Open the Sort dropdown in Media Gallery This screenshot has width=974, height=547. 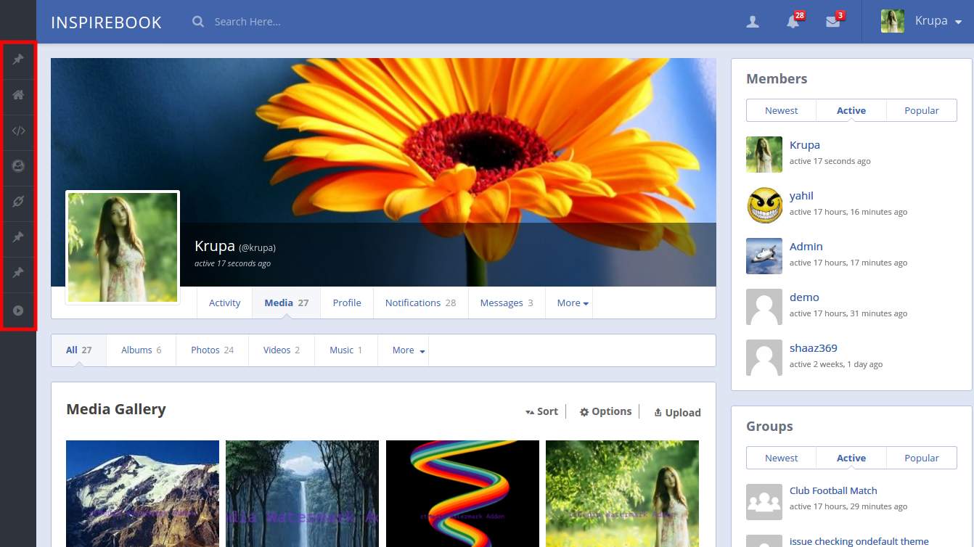click(541, 411)
